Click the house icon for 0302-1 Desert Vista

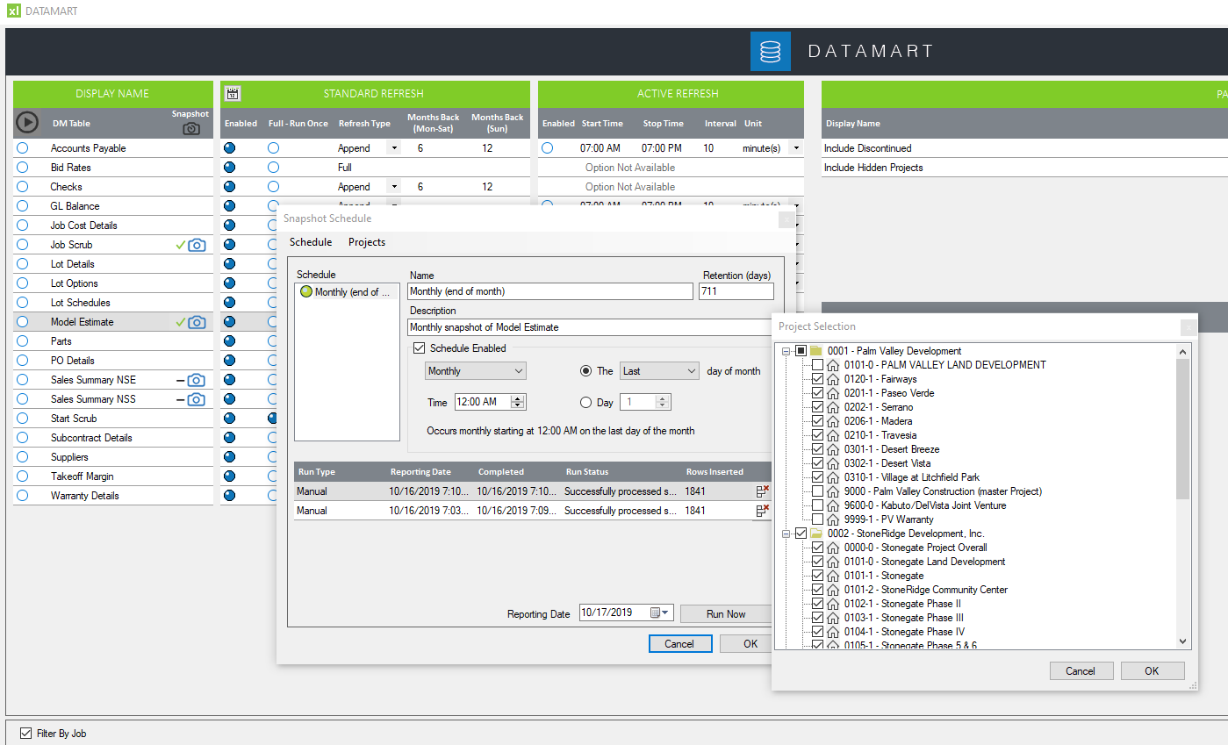pyautogui.click(x=833, y=463)
